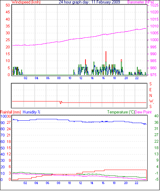Click the N label on wind direction scale
The width and height of the screenshot is (160, 194).
click(151, 96)
